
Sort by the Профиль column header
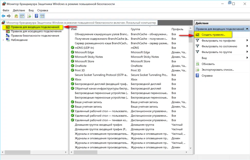click(179, 29)
